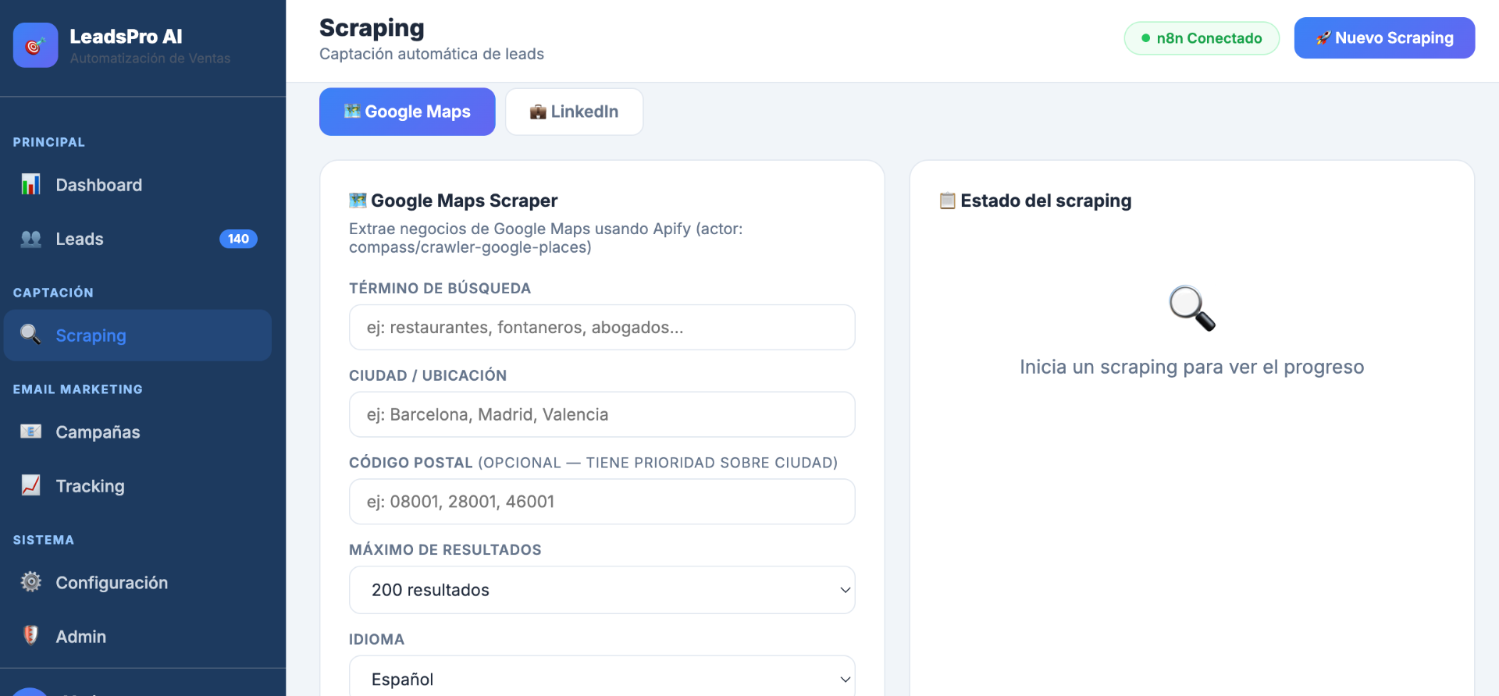1499x696 pixels.
Task: Open the Leads section
Action: 138,239
